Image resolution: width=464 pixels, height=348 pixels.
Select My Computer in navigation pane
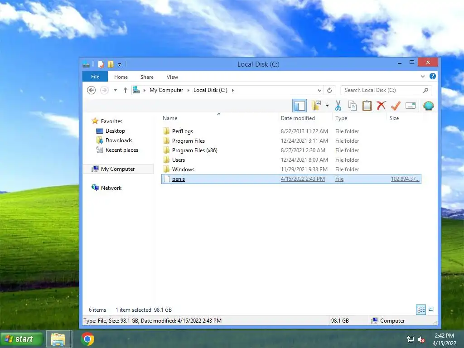point(118,169)
